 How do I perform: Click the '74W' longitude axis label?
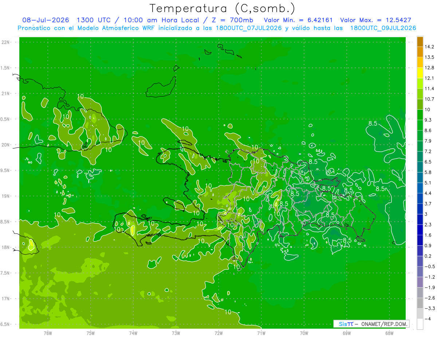coord(133,333)
